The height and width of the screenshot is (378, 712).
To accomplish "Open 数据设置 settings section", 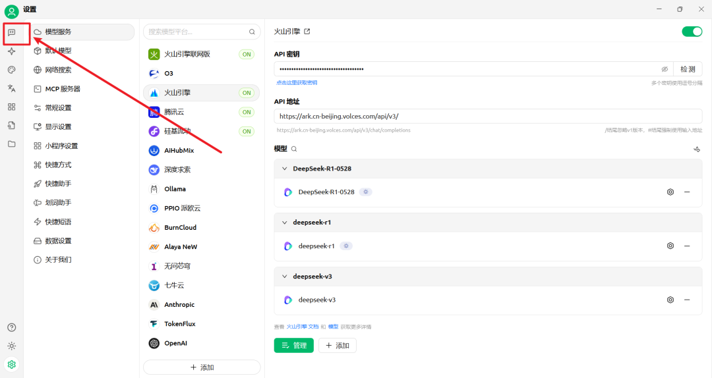I will pyautogui.click(x=82, y=240).
